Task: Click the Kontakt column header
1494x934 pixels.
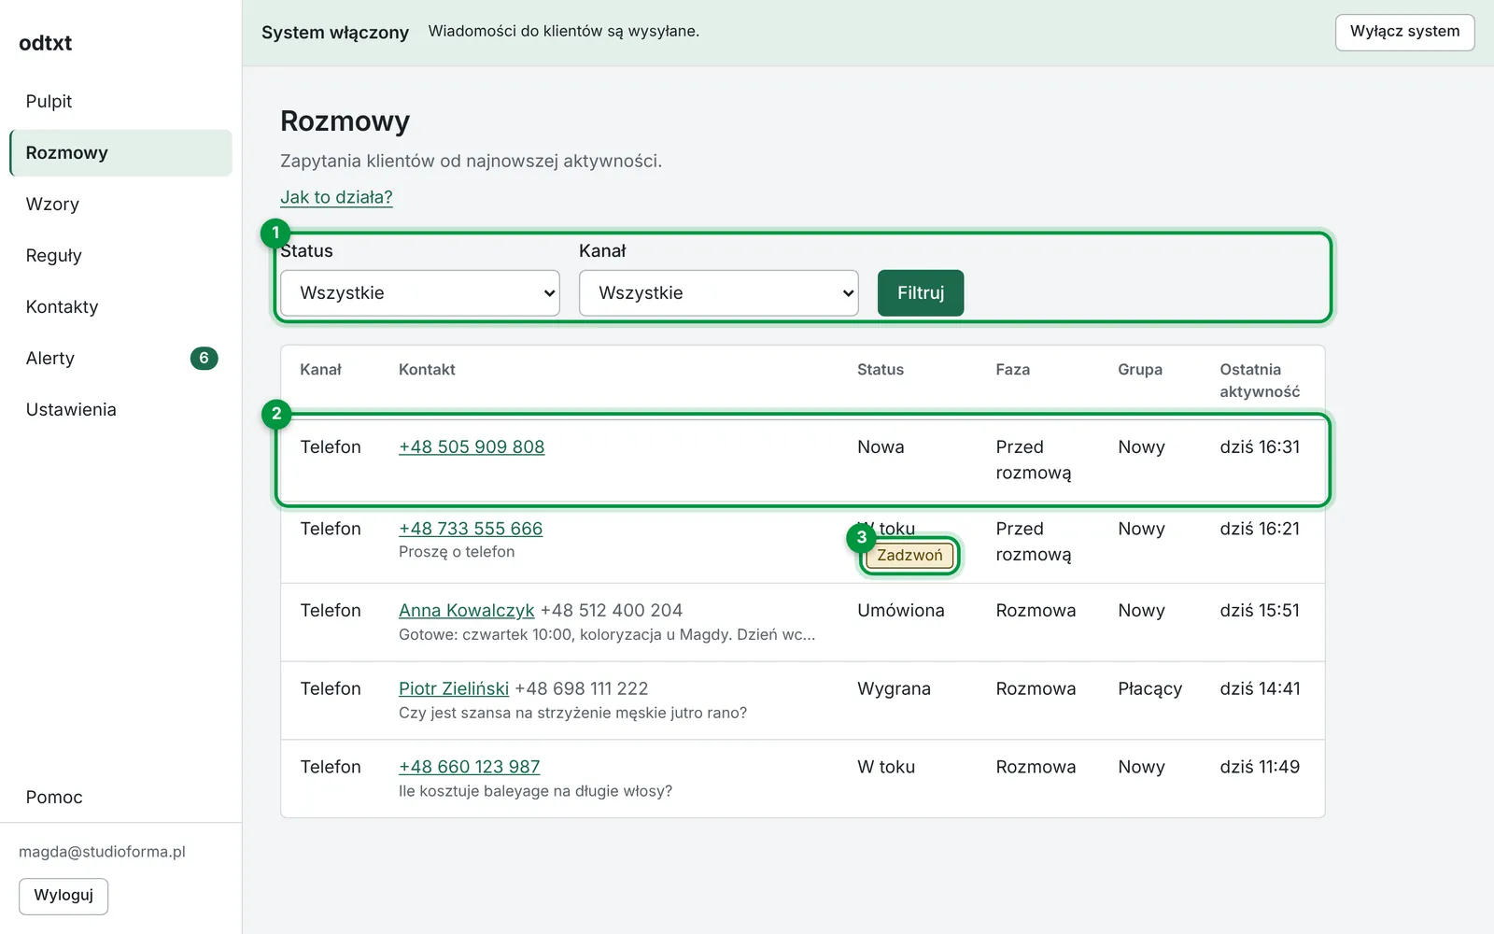Action: [x=427, y=370]
